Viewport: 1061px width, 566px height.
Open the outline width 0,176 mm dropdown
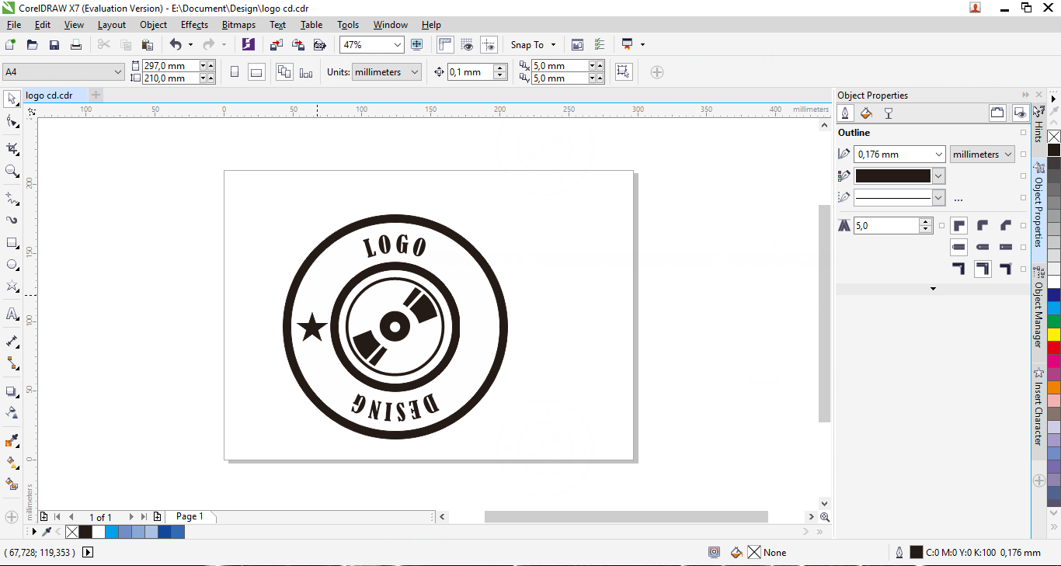pyautogui.click(x=938, y=155)
